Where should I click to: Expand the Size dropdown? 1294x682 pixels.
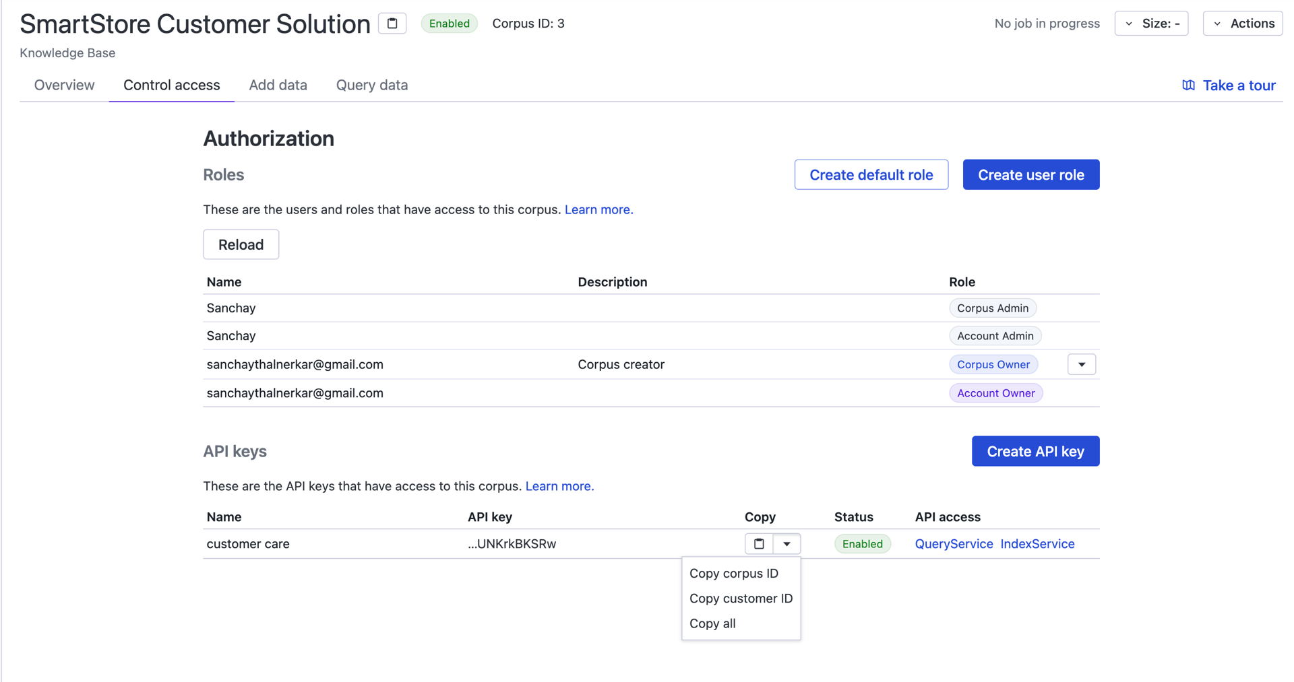(1151, 24)
